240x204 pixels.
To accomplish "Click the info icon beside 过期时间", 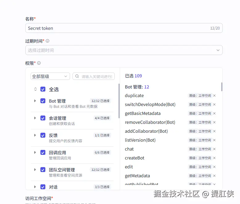I will coord(48,41).
